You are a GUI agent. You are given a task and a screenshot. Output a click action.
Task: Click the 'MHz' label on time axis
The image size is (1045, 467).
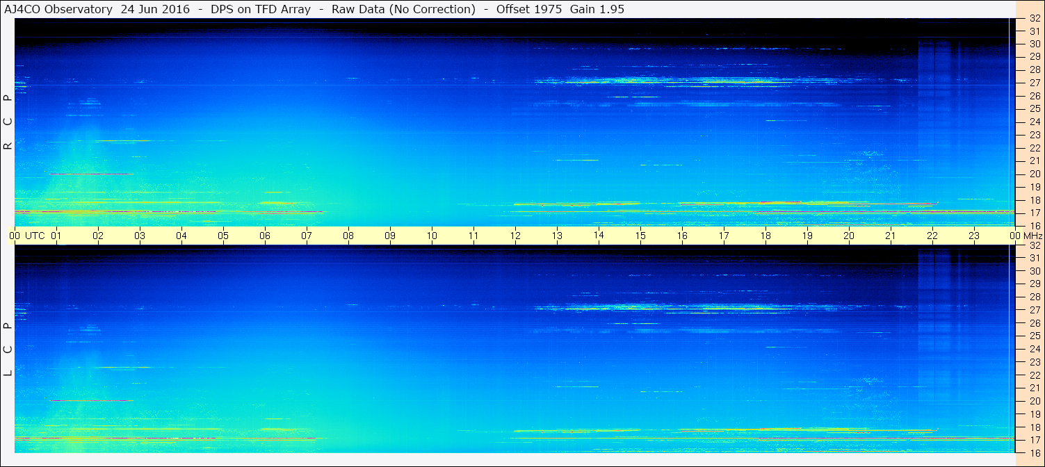coord(1032,236)
